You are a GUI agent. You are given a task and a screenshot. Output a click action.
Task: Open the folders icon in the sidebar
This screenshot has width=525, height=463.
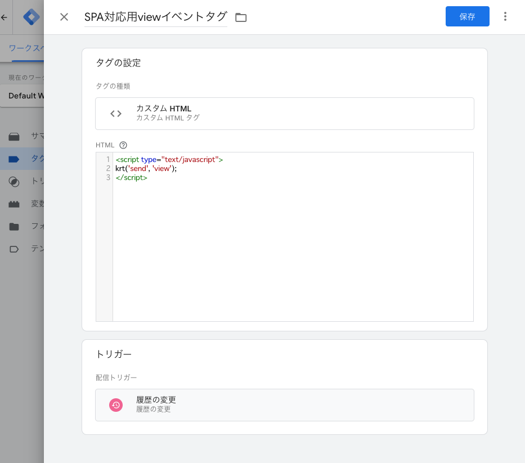(14, 227)
